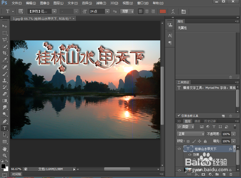Collapse the layer effects list of text layer
Screen dimensions: 241x178
tap(234, 149)
